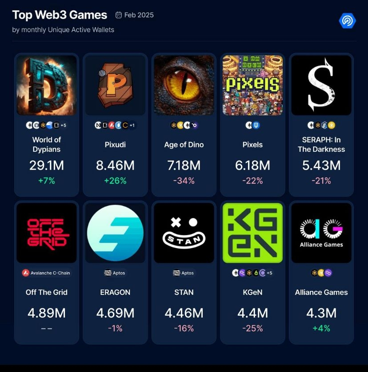The height and width of the screenshot is (372, 368).
Task: Click the ERAGON circular logo
Action: pyautogui.click(x=115, y=233)
